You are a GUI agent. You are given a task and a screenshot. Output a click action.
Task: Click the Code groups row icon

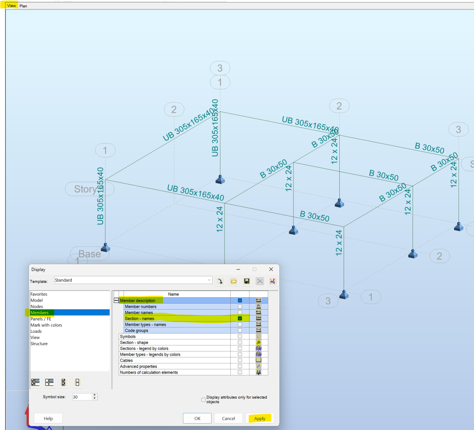[x=258, y=330]
